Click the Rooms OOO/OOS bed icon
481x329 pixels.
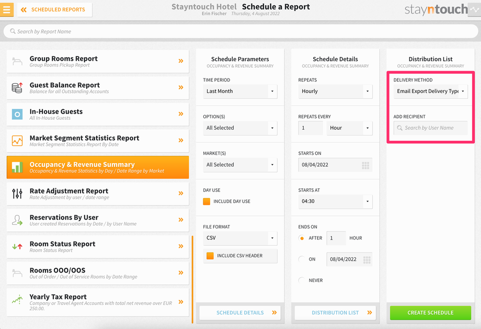pyautogui.click(x=17, y=273)
